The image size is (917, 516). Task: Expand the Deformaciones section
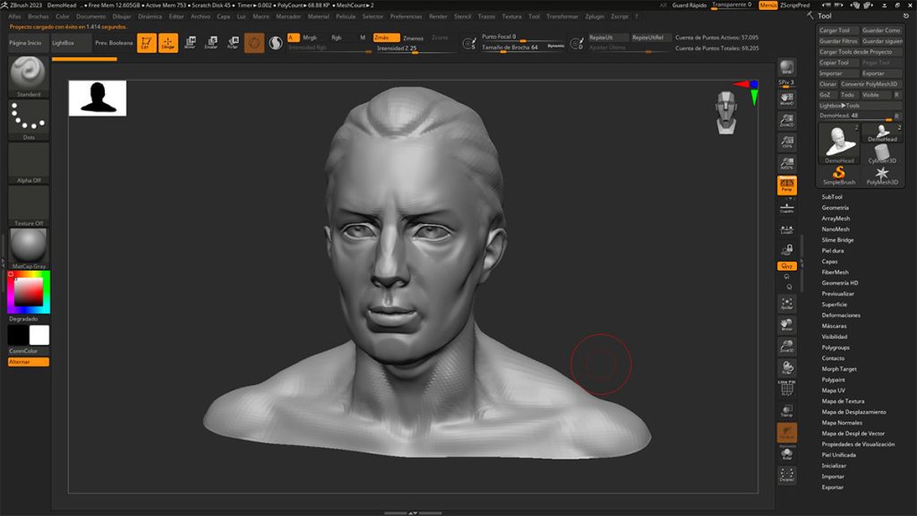point(840,315)
